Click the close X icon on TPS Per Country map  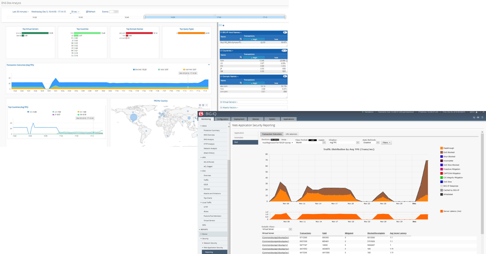(x=206, y=105)
